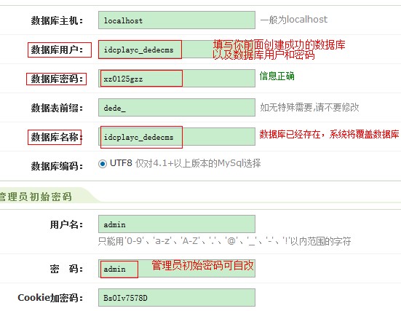Click the 用户名 field containing admin

[177, 224]
